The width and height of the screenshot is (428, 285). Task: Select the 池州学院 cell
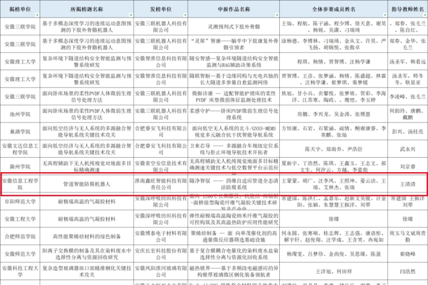click(x=20, y=114)
